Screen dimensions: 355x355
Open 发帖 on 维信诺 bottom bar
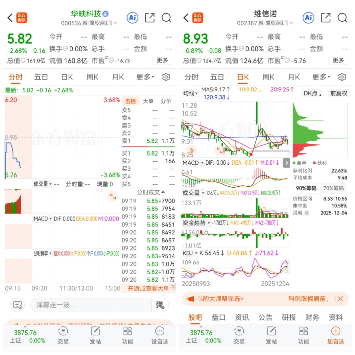click(271, 336)
